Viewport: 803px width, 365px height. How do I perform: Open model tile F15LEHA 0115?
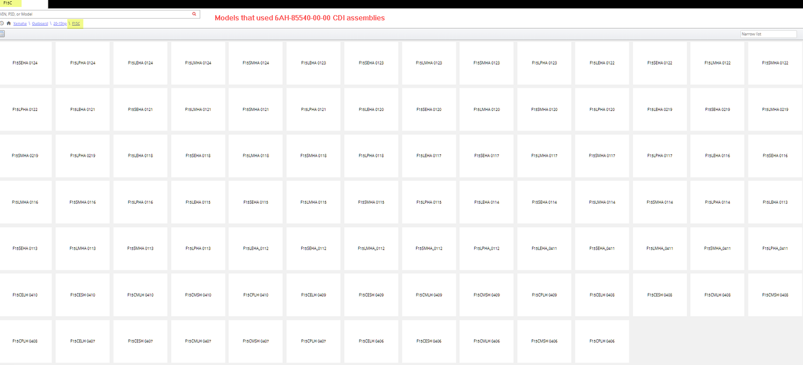click(198, 202)
